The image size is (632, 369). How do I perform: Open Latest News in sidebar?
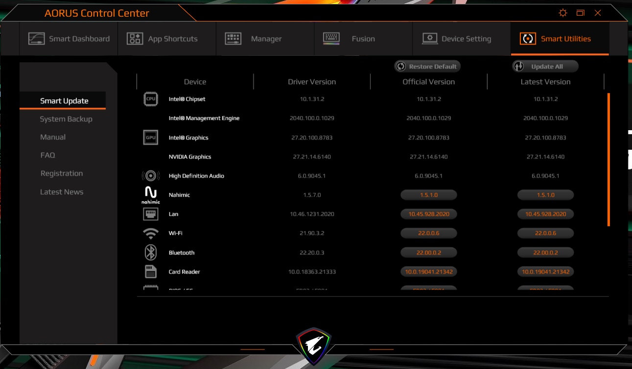[62, 192]
